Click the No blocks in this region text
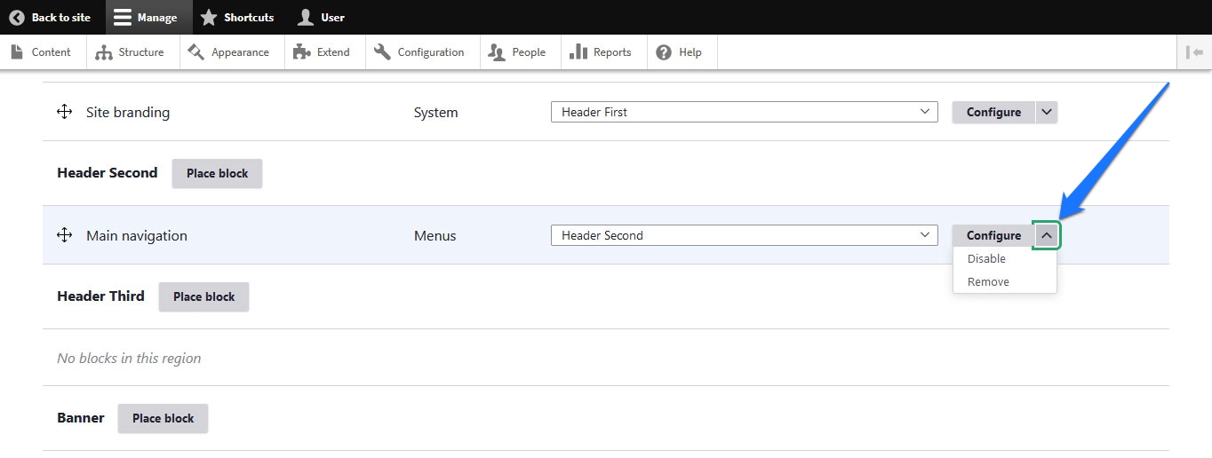This screenshot has width=1212, height=458. pos(129,359)
